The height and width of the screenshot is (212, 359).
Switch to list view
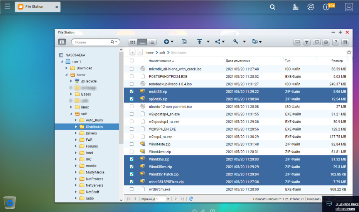tap(142, 42)
